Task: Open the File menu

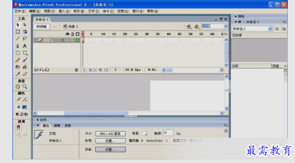Action: [x=20, y=11]
